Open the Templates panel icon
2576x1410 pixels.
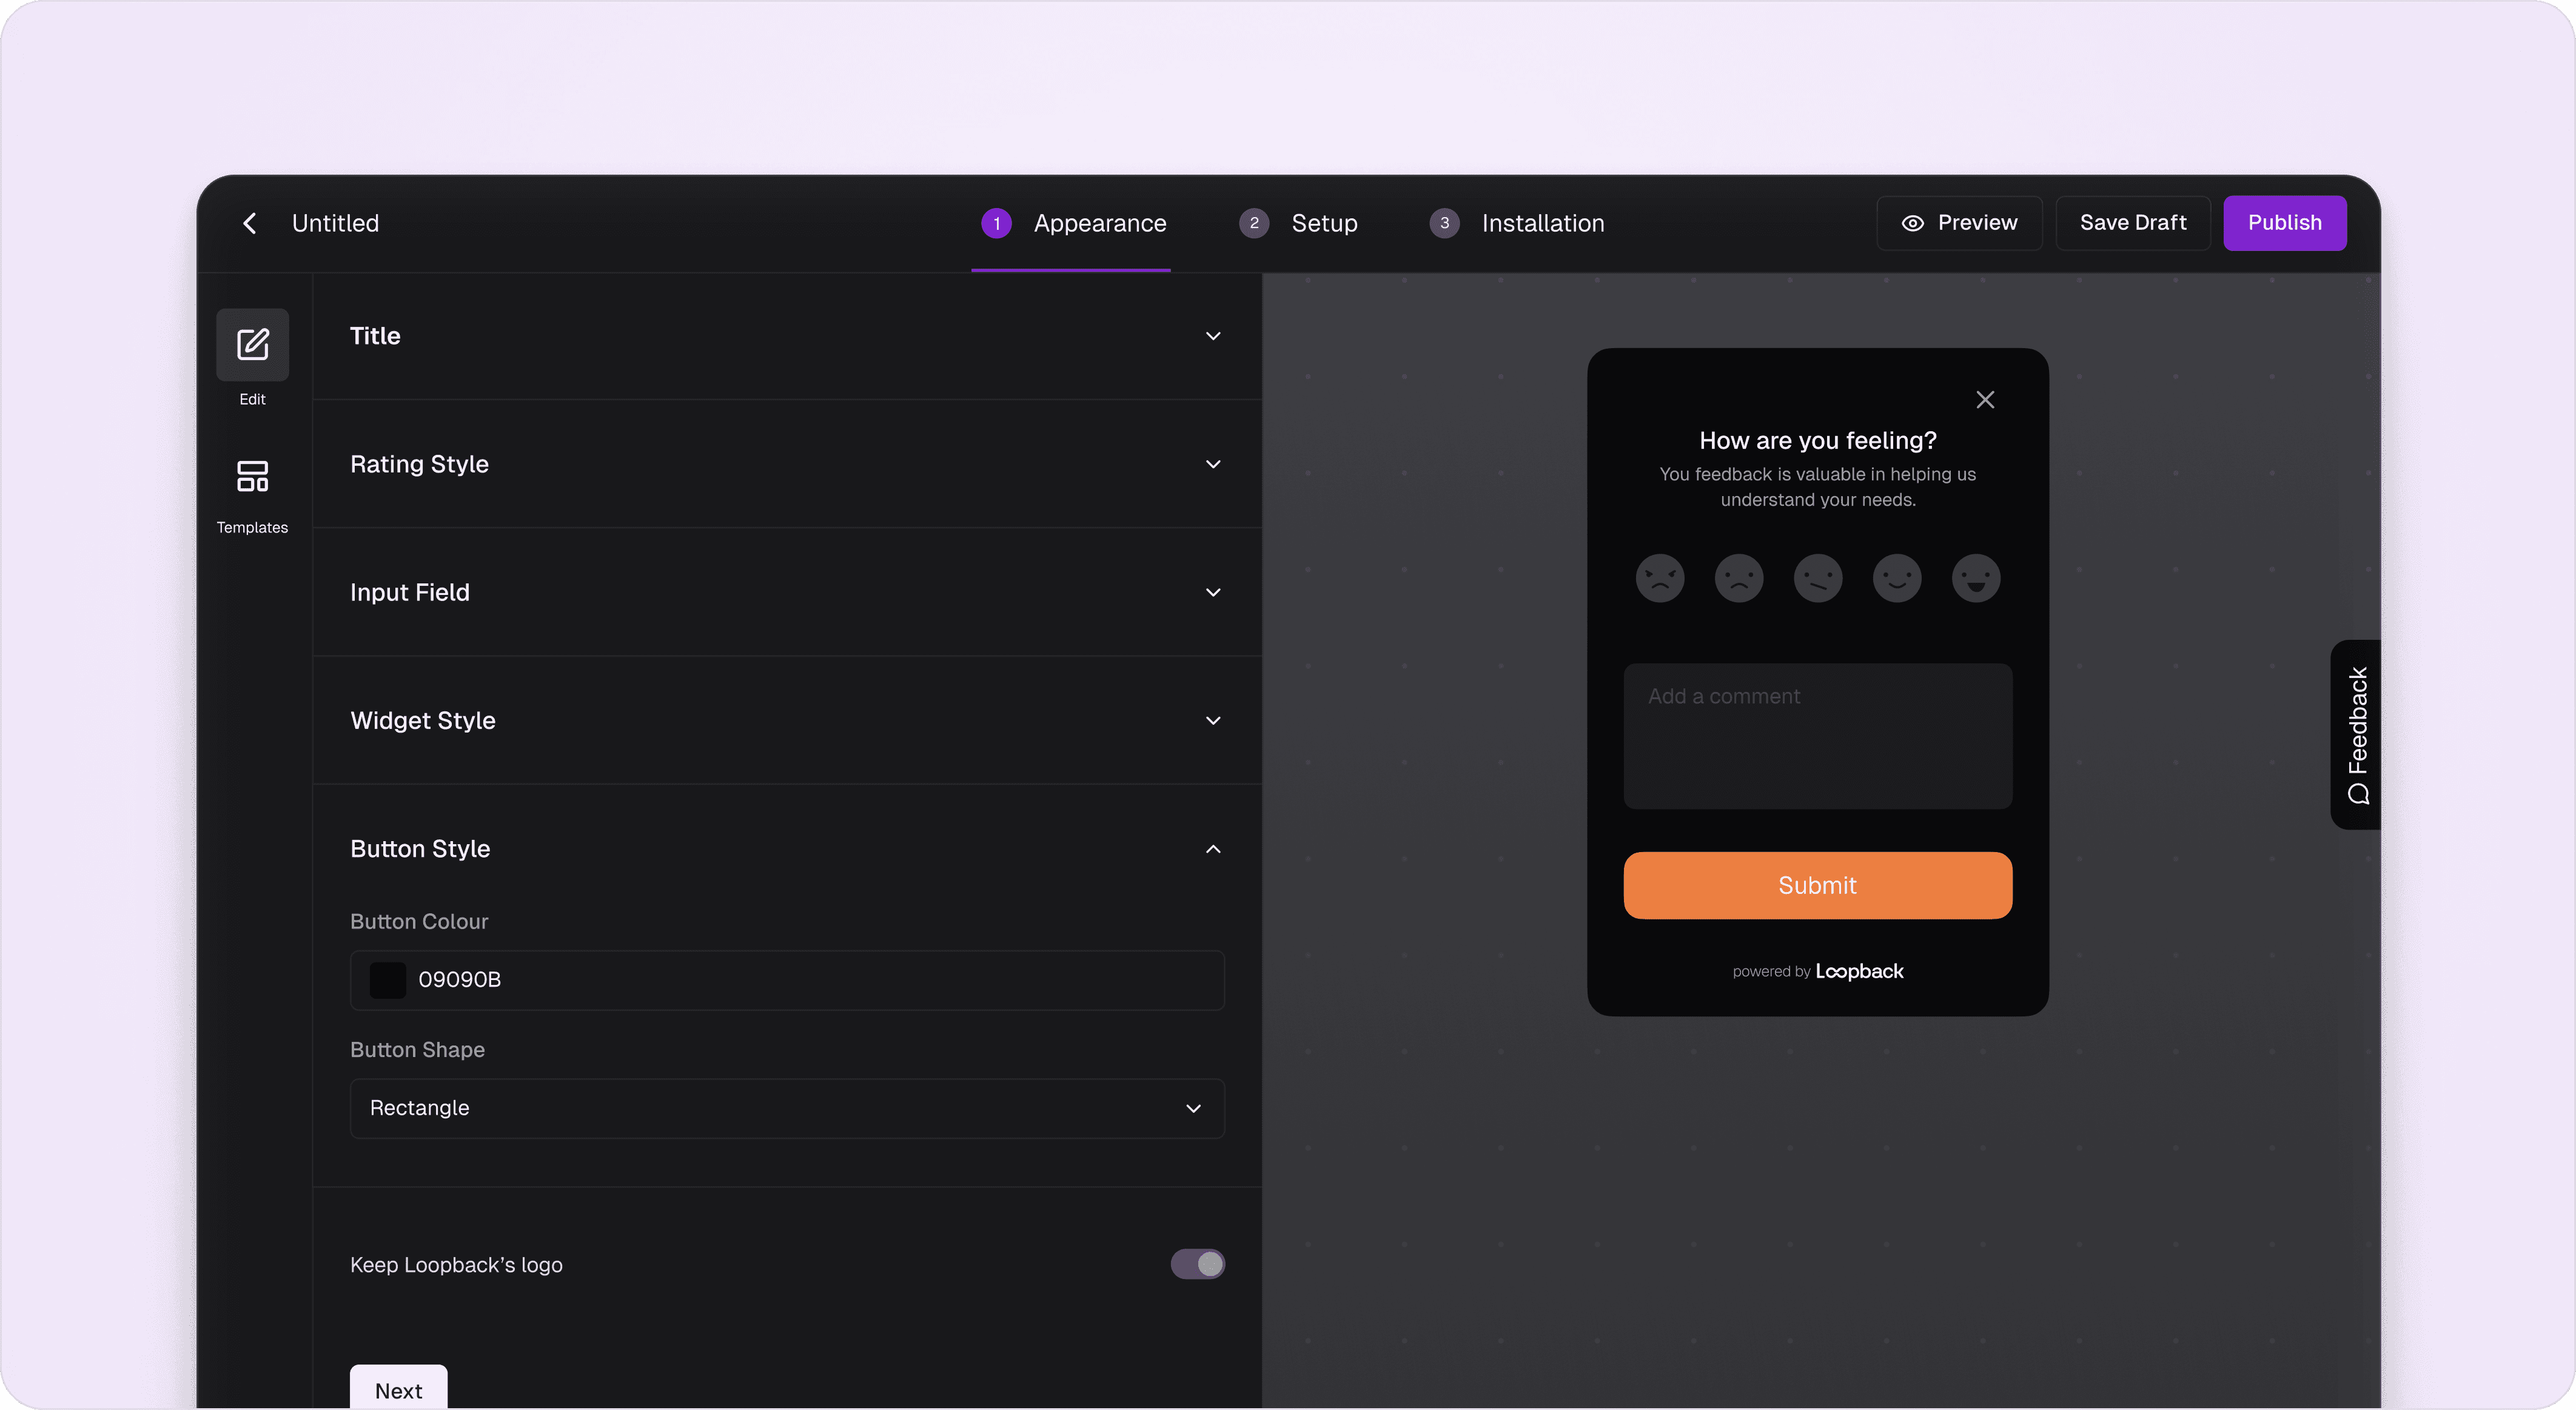(252, 477)
